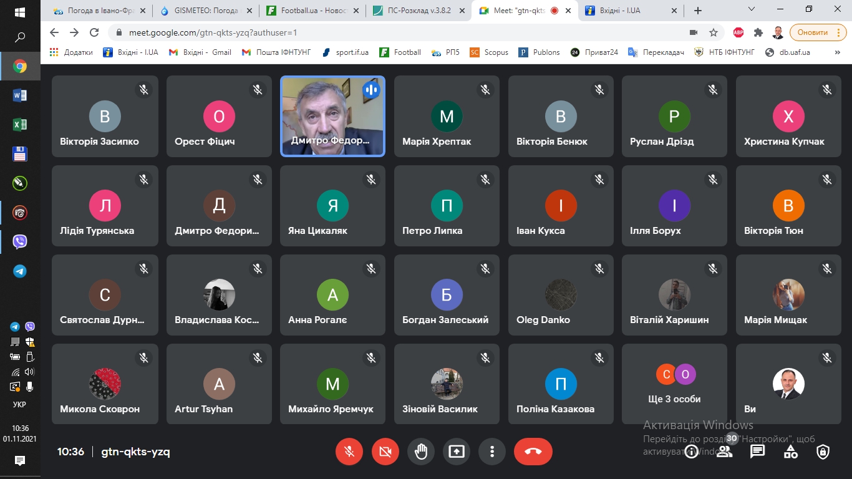Toggle the AdBlock Plus extension icon
Viewport: 852px width, 479px height.
738,32
